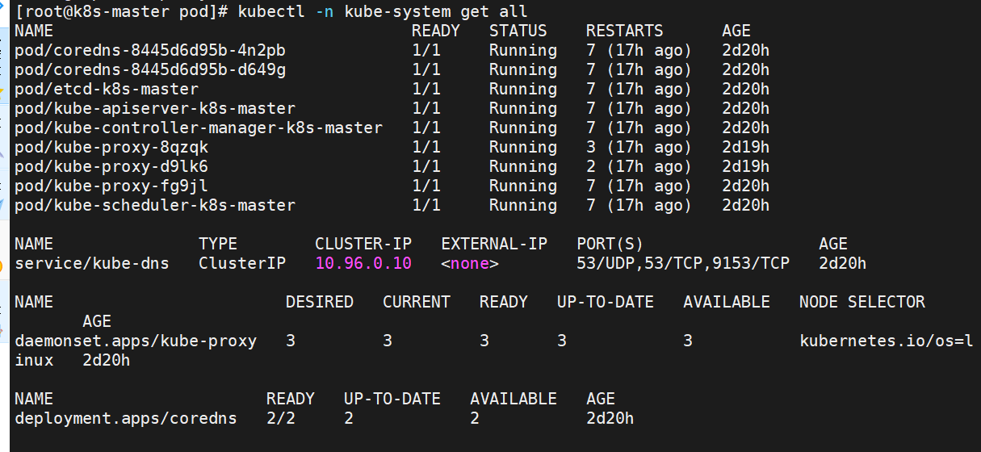The height and width of the screenshot is (452, 981).
Task: Select the <none> external IP value
Action: (x=470, y=263)
